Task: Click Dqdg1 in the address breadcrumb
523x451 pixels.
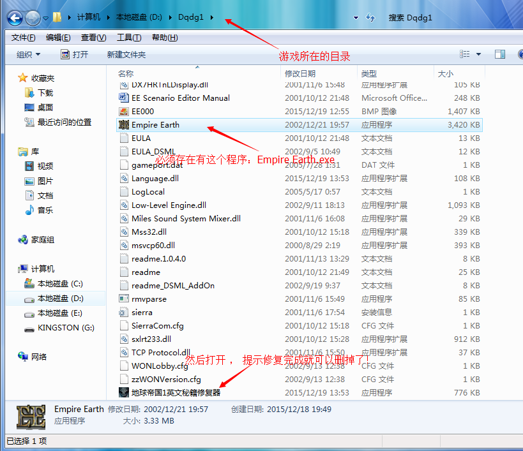Action: pos(190,17)
